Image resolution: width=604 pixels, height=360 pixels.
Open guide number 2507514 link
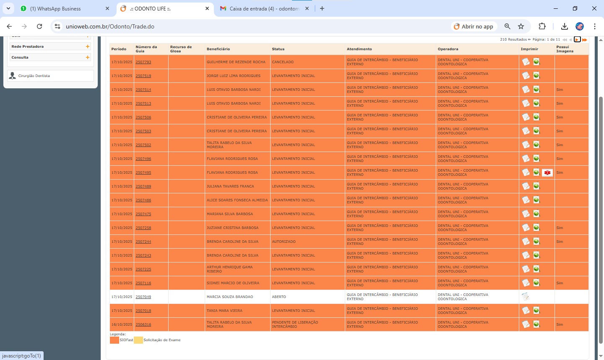(143, 90)
